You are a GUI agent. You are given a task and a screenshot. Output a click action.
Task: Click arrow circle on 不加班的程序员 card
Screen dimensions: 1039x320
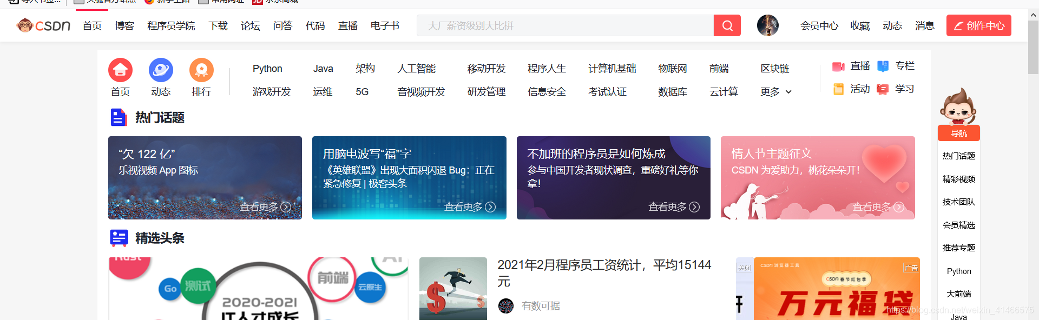click(694, 207)
